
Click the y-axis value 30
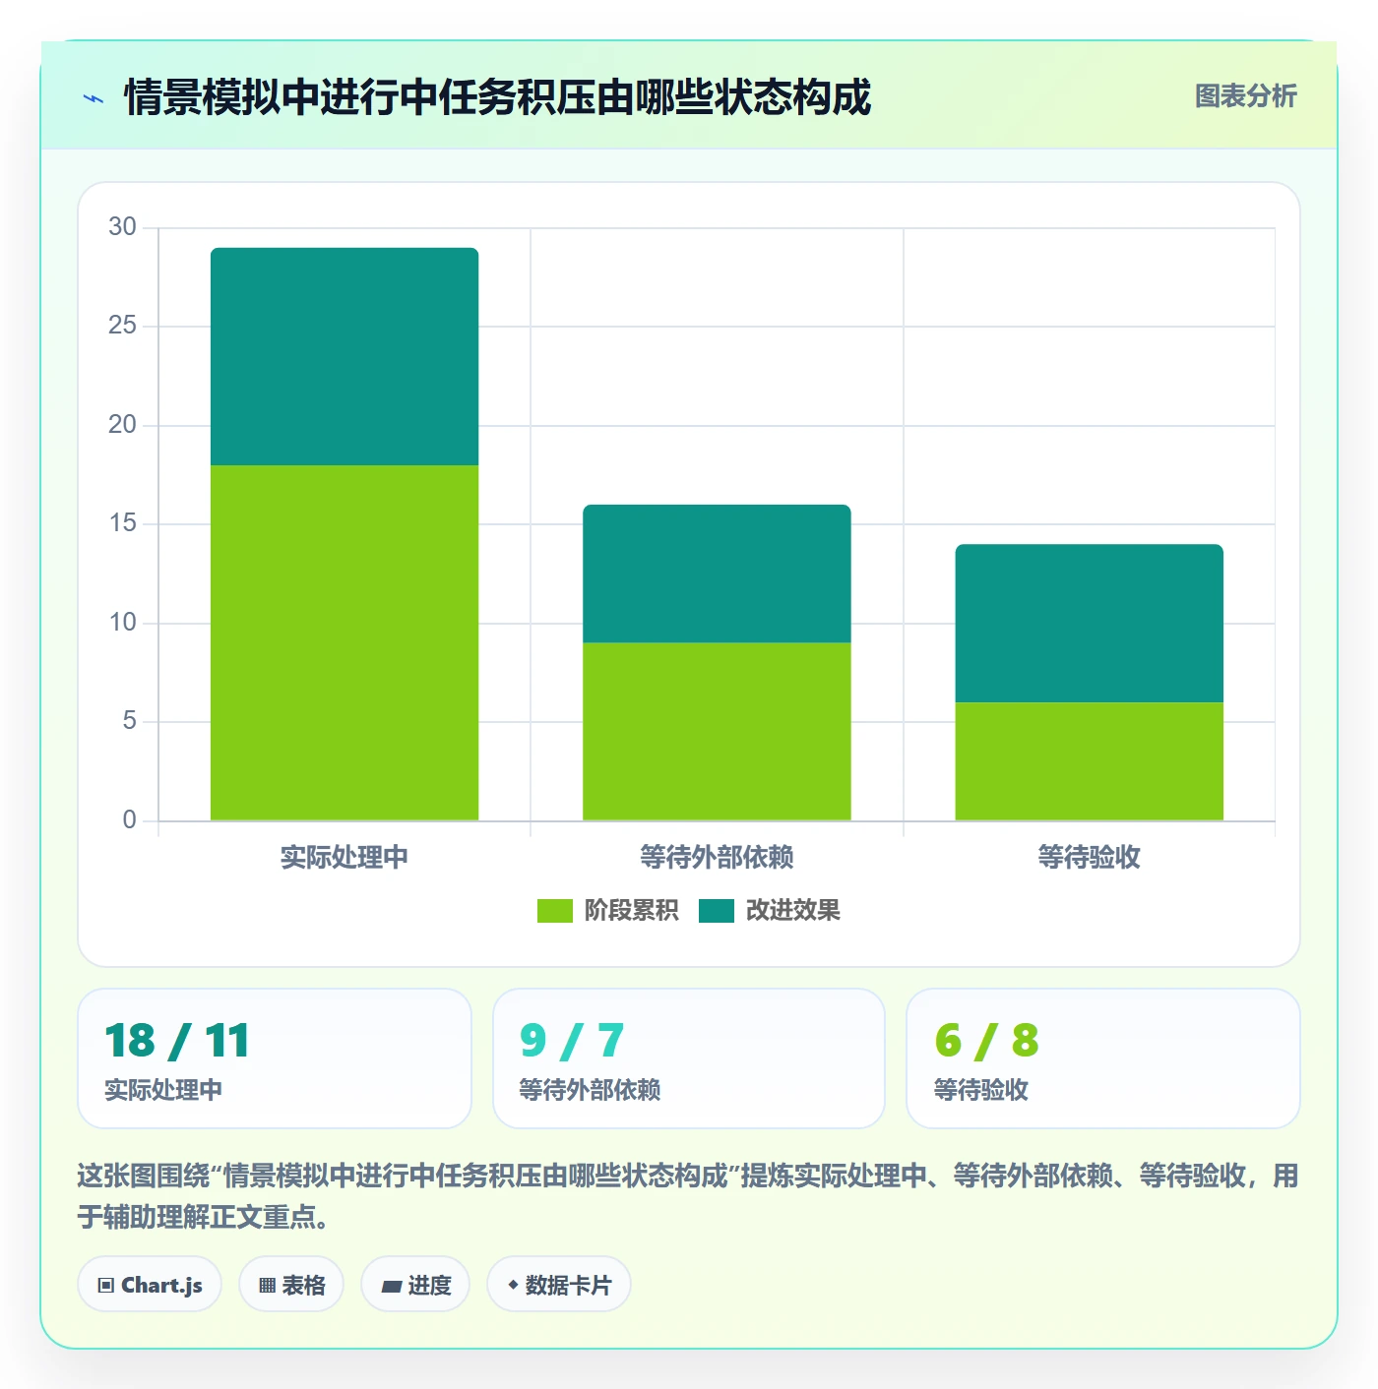coord(123,227)
